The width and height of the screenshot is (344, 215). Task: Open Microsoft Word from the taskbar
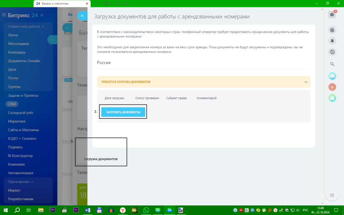87,210
